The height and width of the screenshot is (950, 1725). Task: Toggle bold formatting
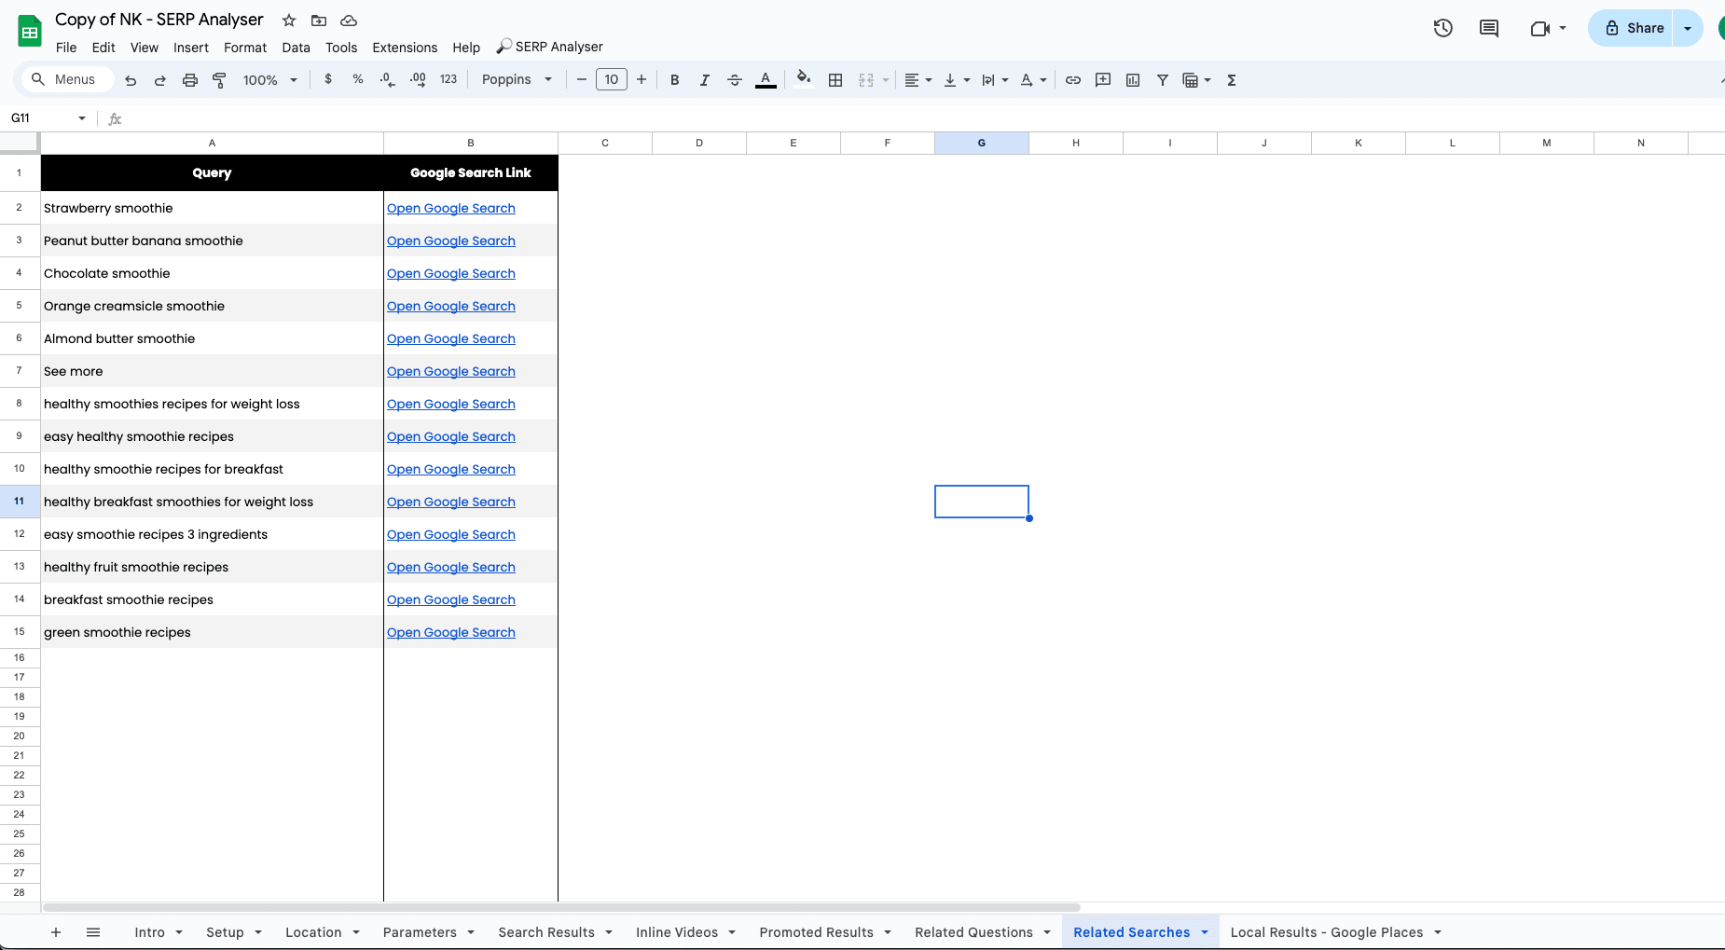(675, 79)
